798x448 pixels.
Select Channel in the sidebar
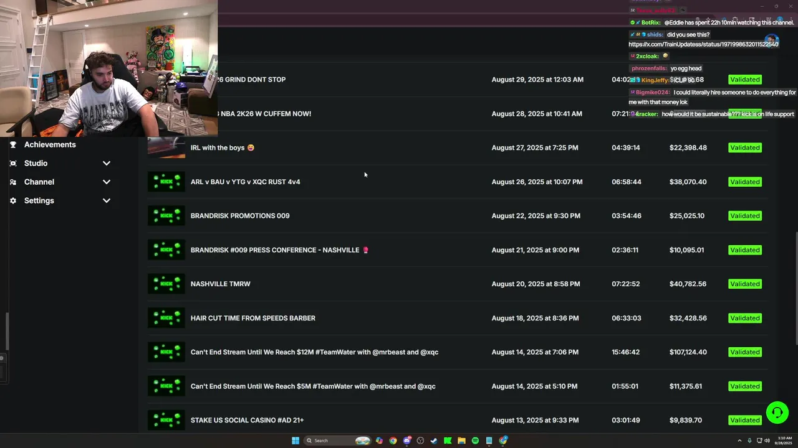[x=39, y=182]
